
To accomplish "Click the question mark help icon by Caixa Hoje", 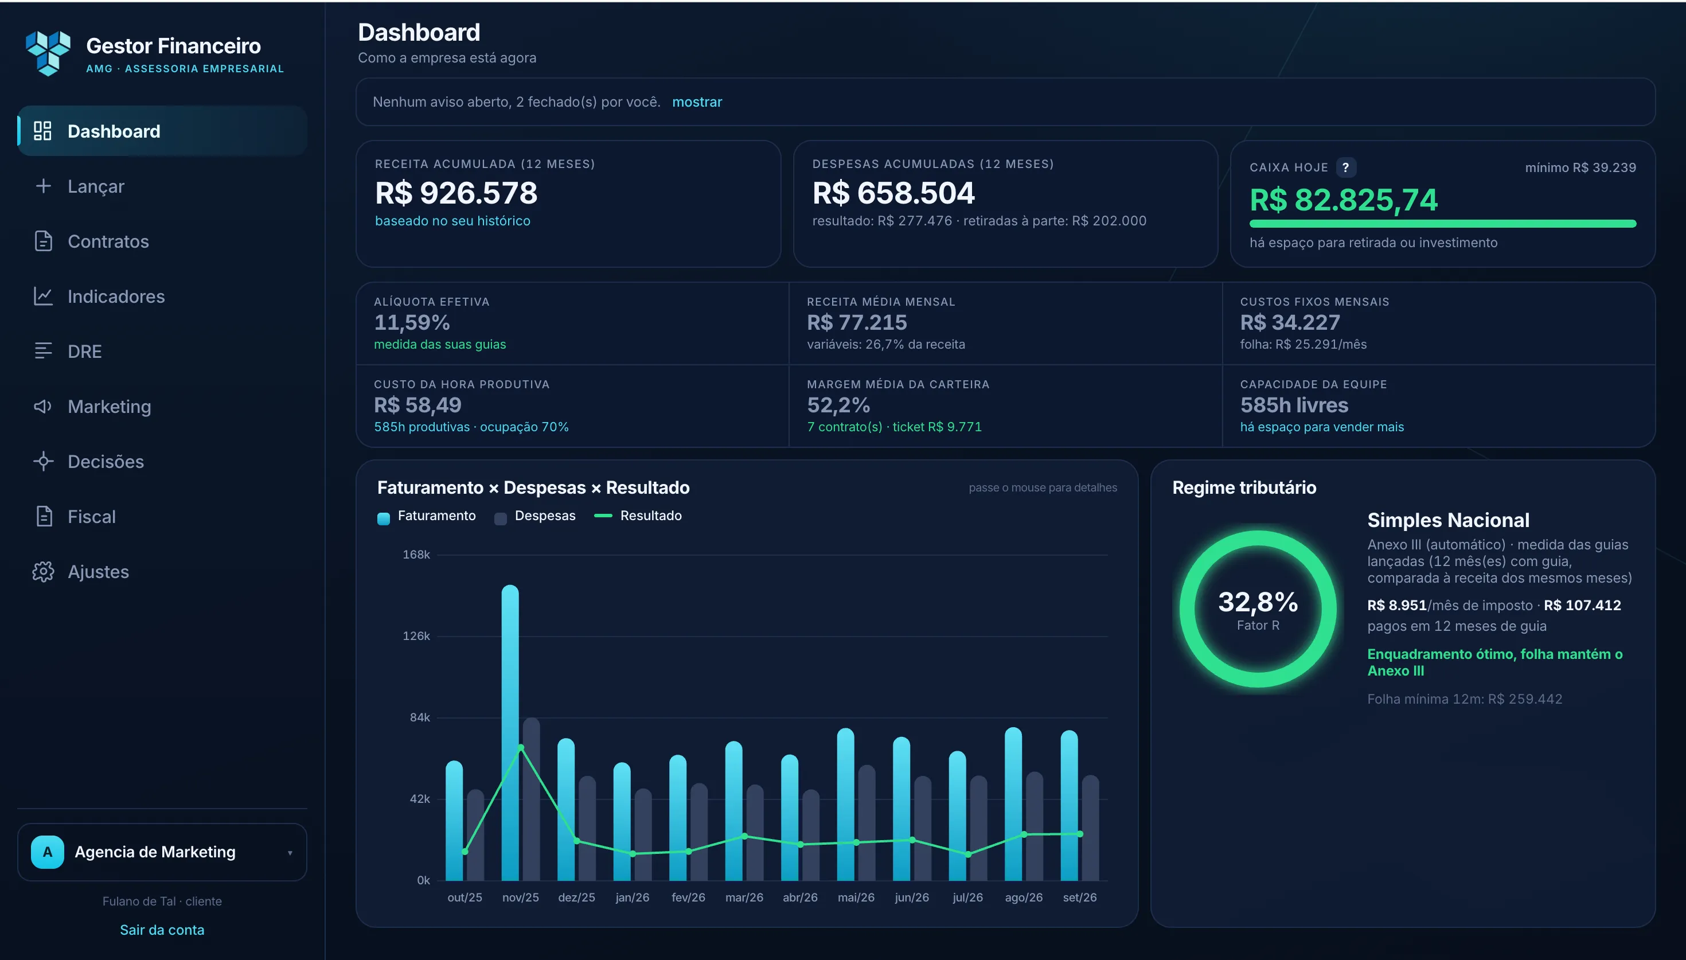I will click(x=1345, y=167).
